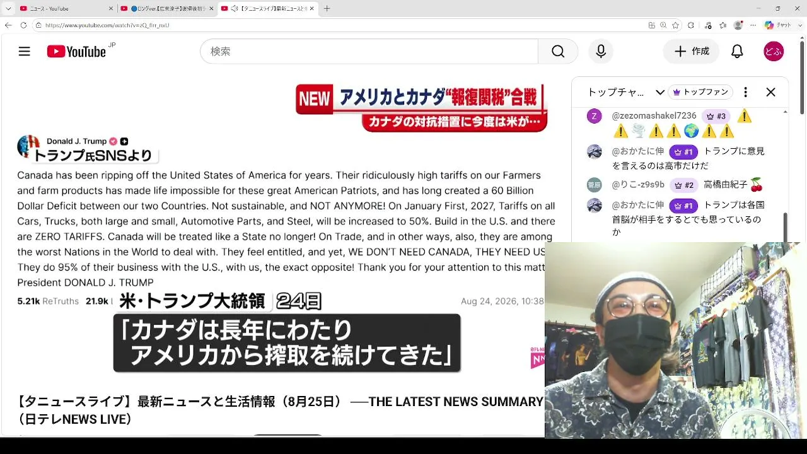Expand the arrow beside Copilot チャット
This screenshot has height=454, width=807.
coord(799,25)
